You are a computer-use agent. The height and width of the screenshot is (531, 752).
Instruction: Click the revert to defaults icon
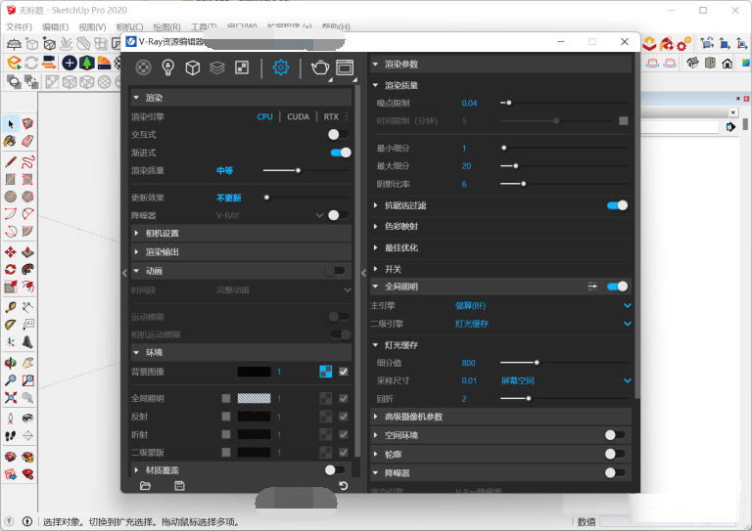344,486
